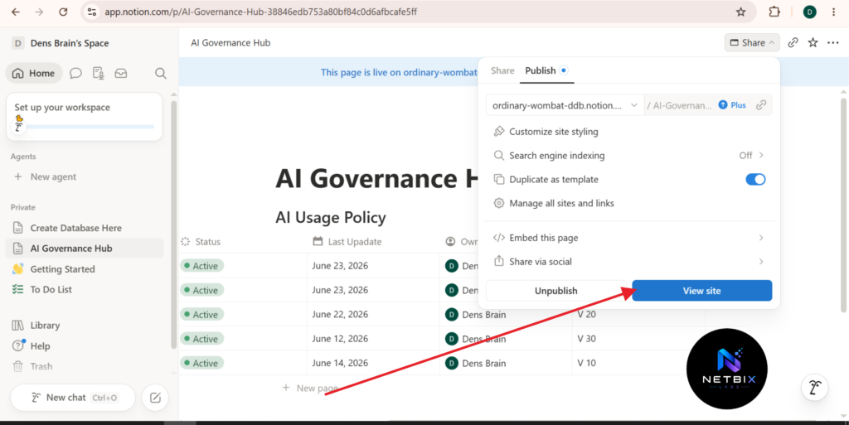The width and height of the screenshot is (849, 425).
Task: Open the AI Governance Hub page in the sidebar
Action: 85,249
